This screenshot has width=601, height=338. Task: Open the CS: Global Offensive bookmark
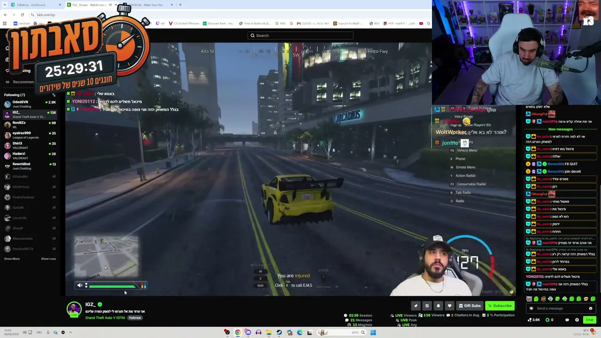tap(184, 23)
